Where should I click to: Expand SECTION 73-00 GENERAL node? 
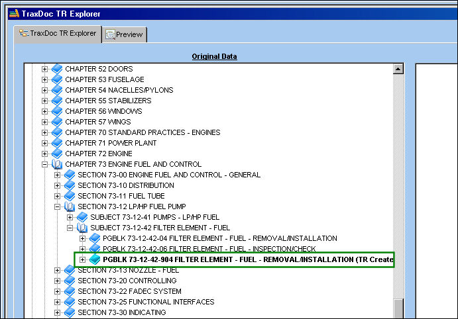tap(57, 175)
